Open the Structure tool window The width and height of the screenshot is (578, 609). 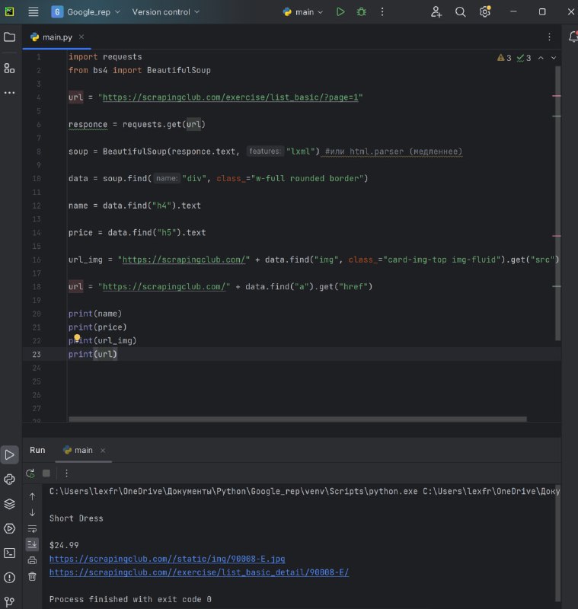pyautogui.click(x=9, y=69)
